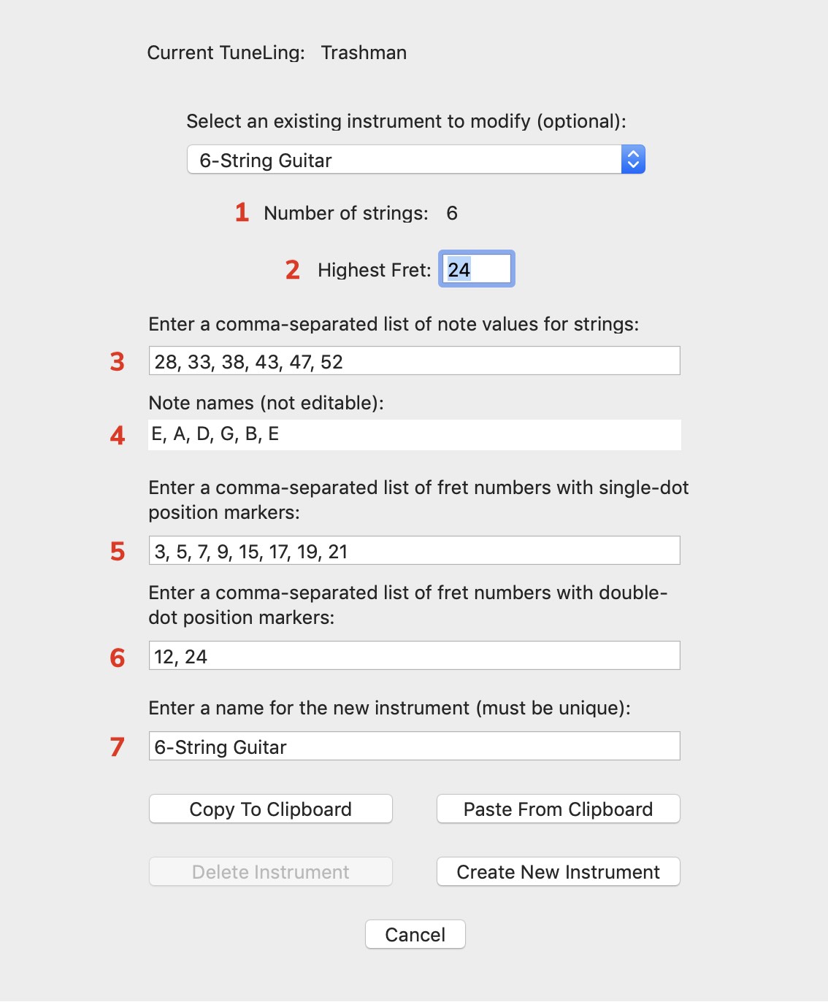828x1002 pixels.
Task: Select the string note values text box
Action: 414,360
